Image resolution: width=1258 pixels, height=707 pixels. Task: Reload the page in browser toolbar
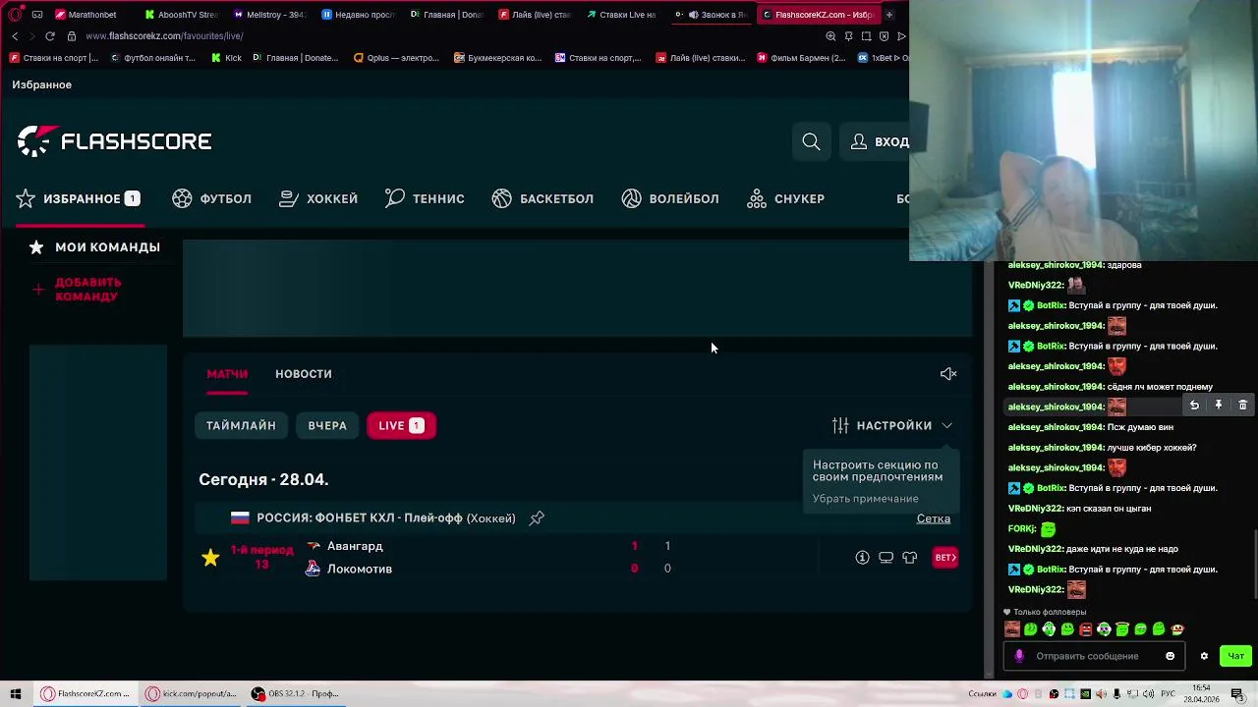pos(50,36)
